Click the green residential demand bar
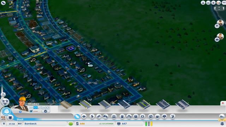 [146, 124]
